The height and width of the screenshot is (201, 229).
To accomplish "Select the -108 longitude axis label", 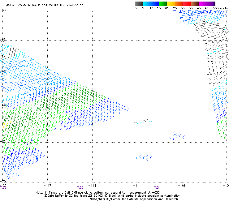I will [x=182, y=186].
